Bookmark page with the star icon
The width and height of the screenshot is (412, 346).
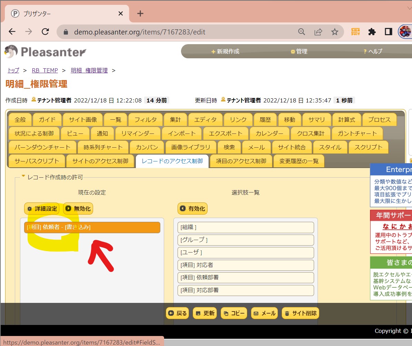pyautogui.click(x=334, y=32)
